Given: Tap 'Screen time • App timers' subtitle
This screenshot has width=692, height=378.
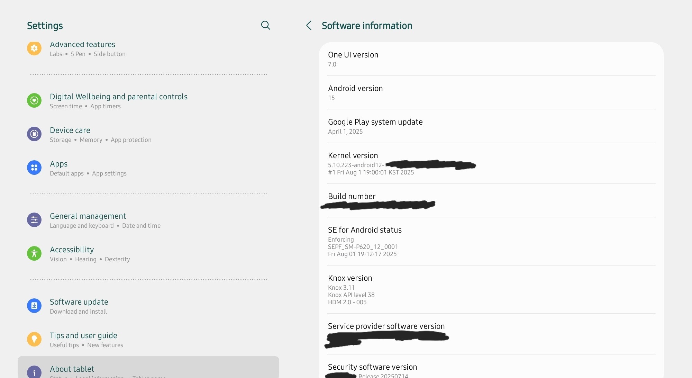Looking at the screenshot, I should [x=85, y=106].
